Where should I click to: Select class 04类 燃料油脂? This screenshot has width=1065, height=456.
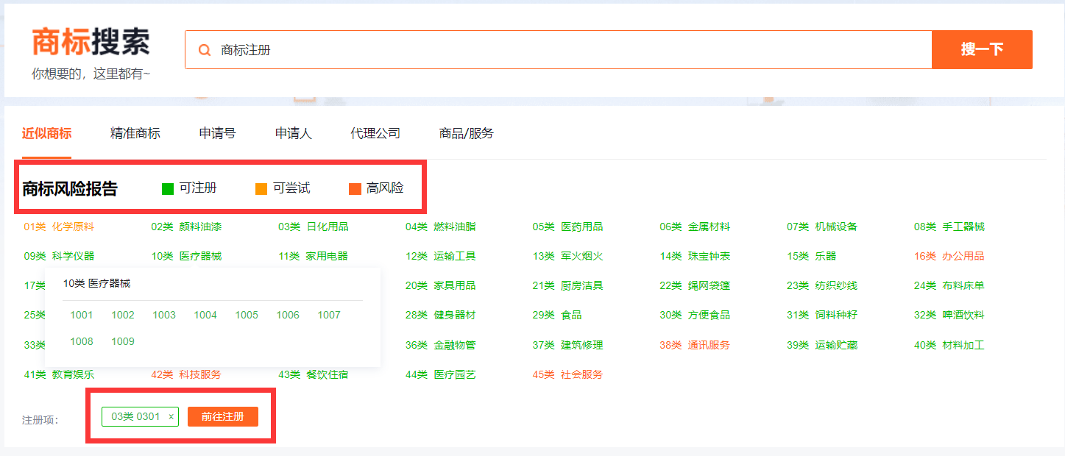coord(440,227)
